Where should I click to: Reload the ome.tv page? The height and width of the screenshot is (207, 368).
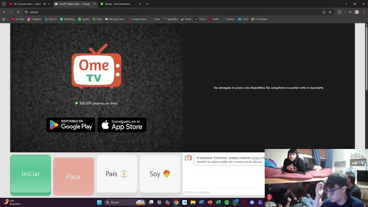[18, 12]
